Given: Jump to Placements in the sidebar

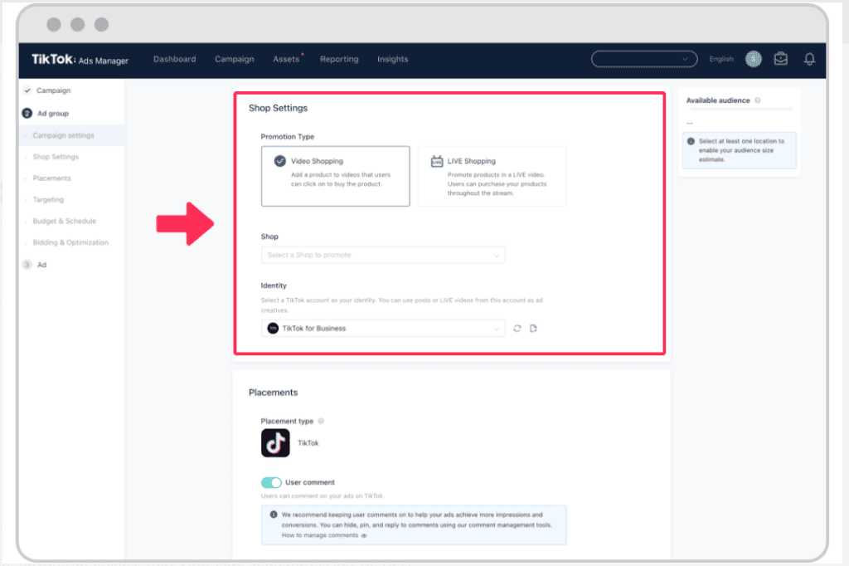Looking at the screenshot, I should tap(51, 178).
